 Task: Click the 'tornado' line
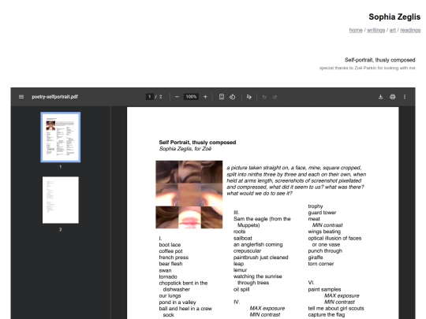[168, 276]
